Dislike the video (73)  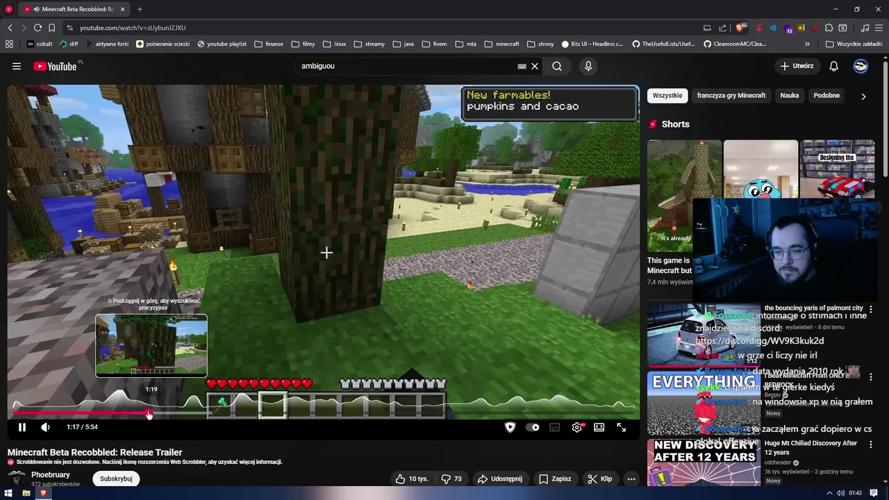click(452, 478)
